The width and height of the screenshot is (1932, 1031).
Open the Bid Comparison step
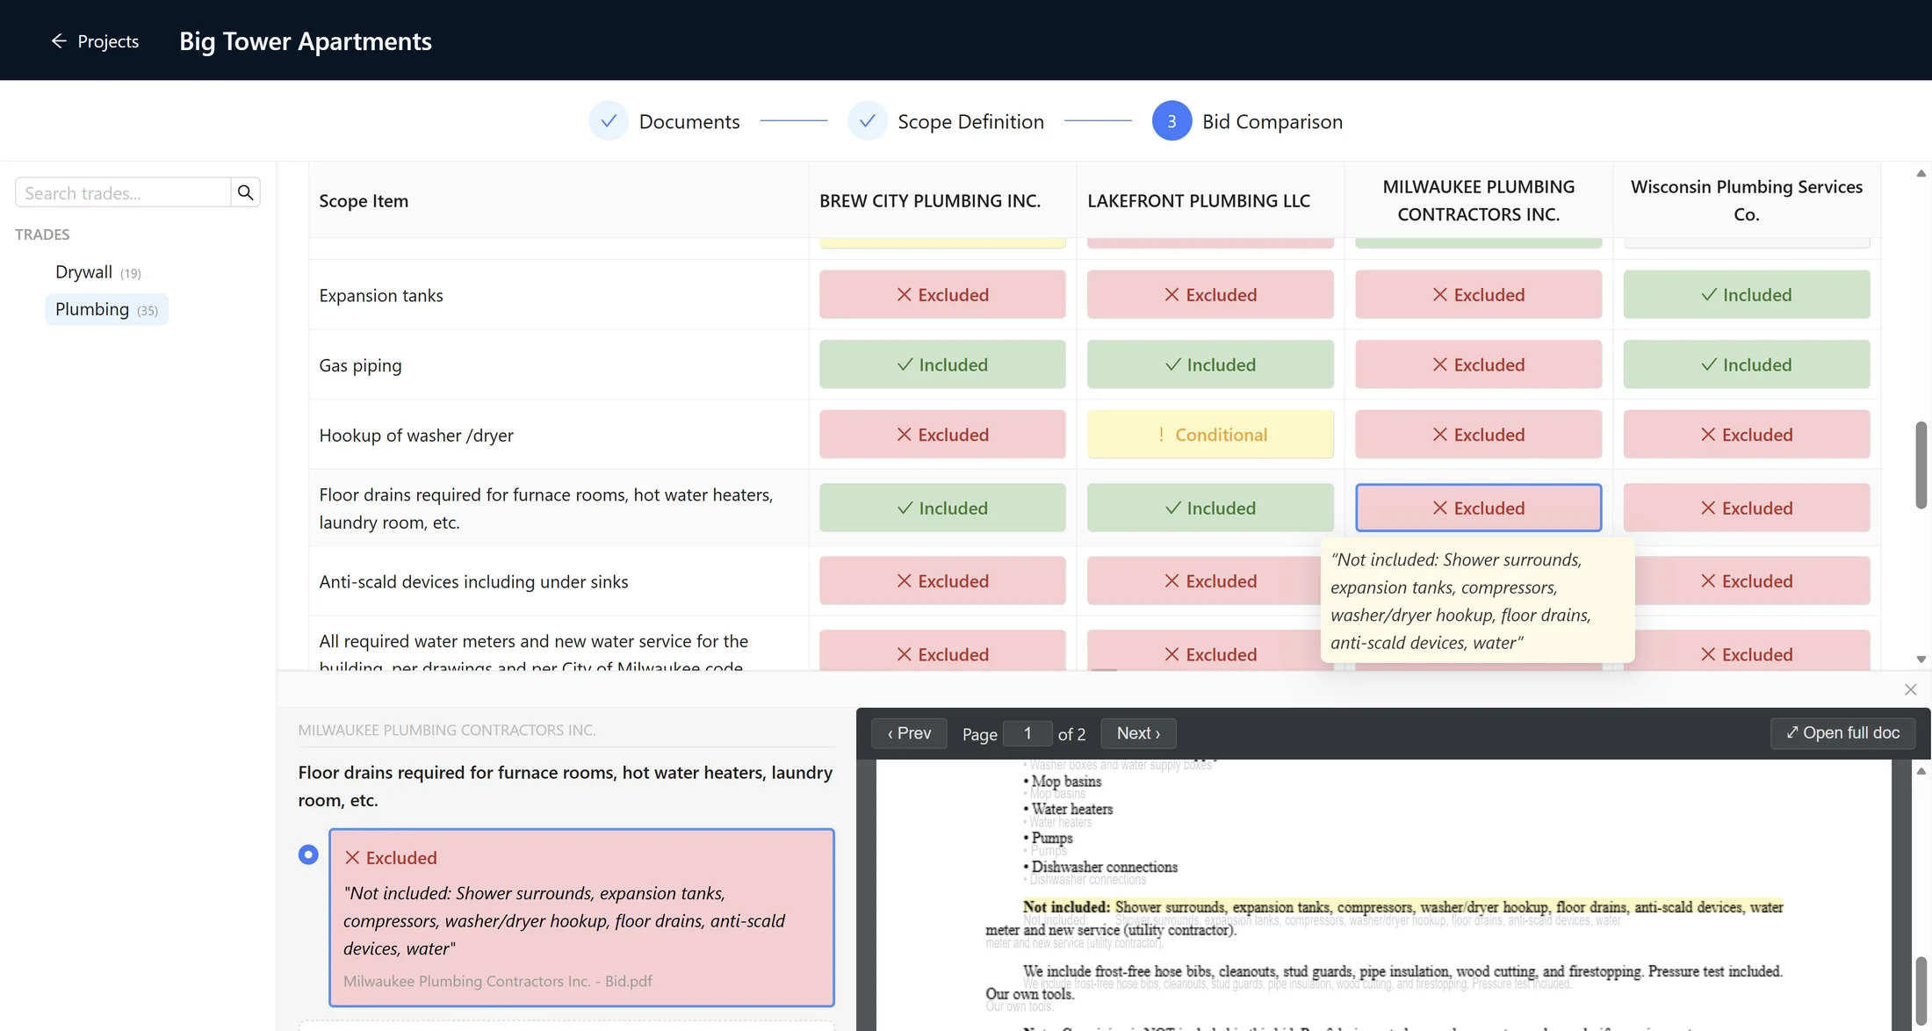click(1272, 121)
